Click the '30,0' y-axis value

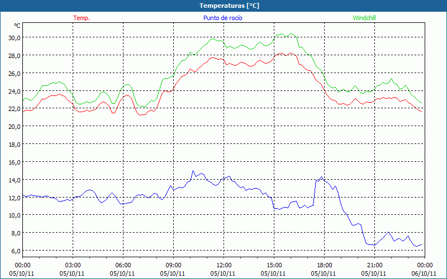(15, 38)
